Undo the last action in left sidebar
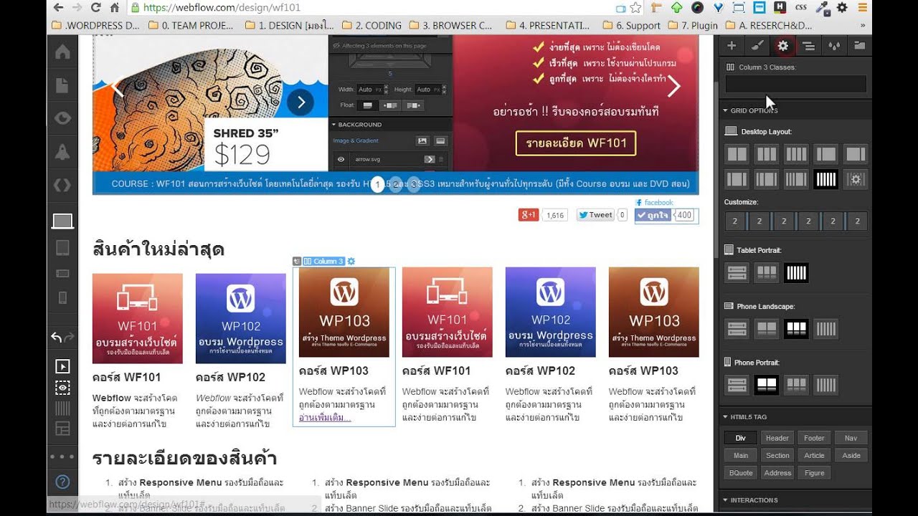The image size is (918, 516). coord(57,337)
